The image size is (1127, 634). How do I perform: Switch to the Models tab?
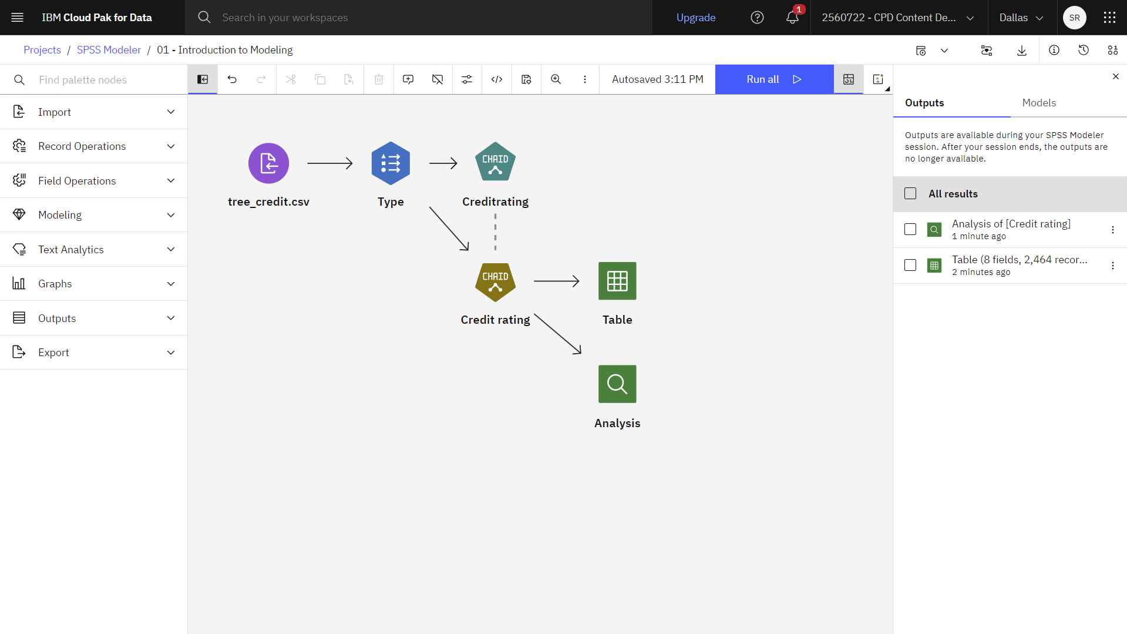1039,103
